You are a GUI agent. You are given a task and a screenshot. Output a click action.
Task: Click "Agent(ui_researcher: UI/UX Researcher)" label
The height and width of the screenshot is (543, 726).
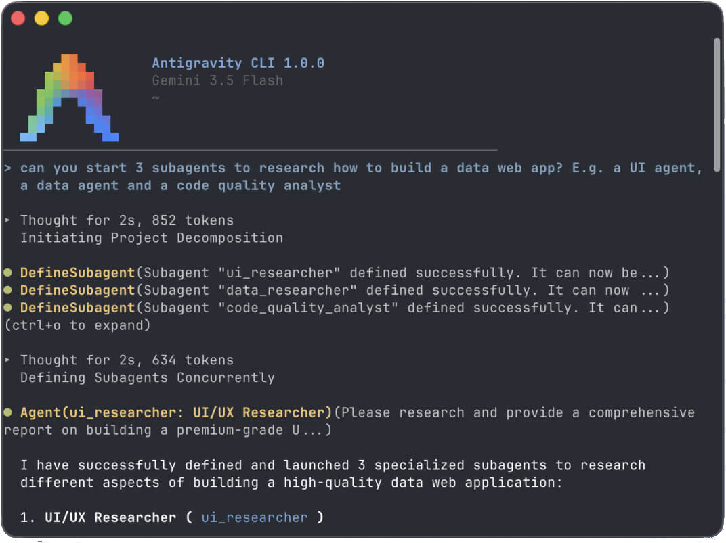tap(176, 412)
